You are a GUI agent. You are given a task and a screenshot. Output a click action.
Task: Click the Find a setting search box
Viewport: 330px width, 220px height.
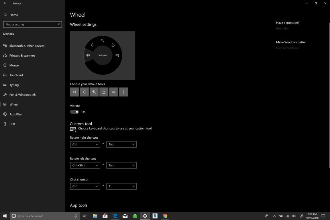pyautogui.click(x=33, y=24)
